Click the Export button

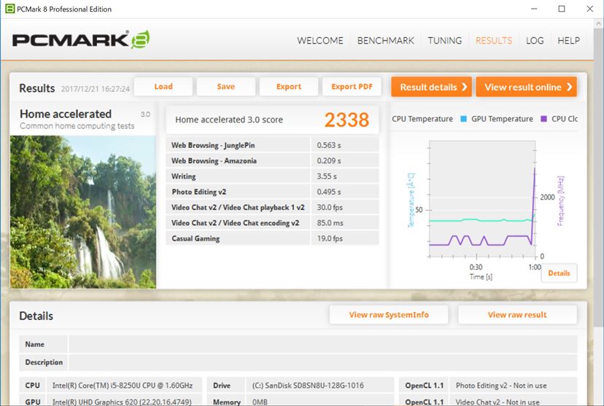pos(289,87)
